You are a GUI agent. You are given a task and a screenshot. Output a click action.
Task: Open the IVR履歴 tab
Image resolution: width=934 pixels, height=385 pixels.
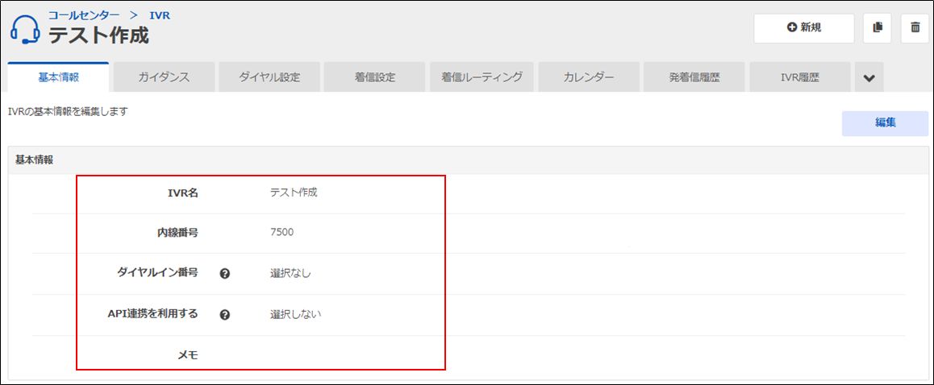point(799,77)
